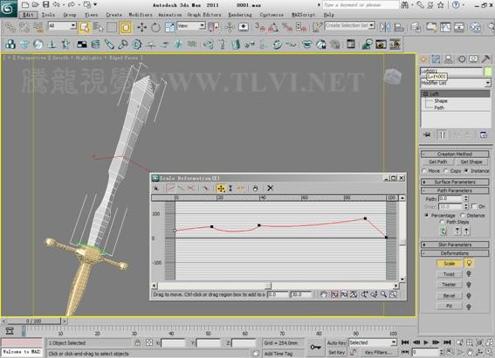Open the Graph Editors menu

[x=204, y=15]
